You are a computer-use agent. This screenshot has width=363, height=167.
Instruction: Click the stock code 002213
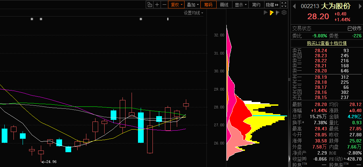pos(310,6)
